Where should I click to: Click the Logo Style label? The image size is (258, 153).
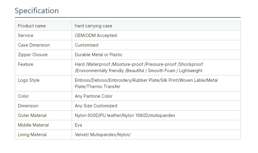(x=29, y=80)
